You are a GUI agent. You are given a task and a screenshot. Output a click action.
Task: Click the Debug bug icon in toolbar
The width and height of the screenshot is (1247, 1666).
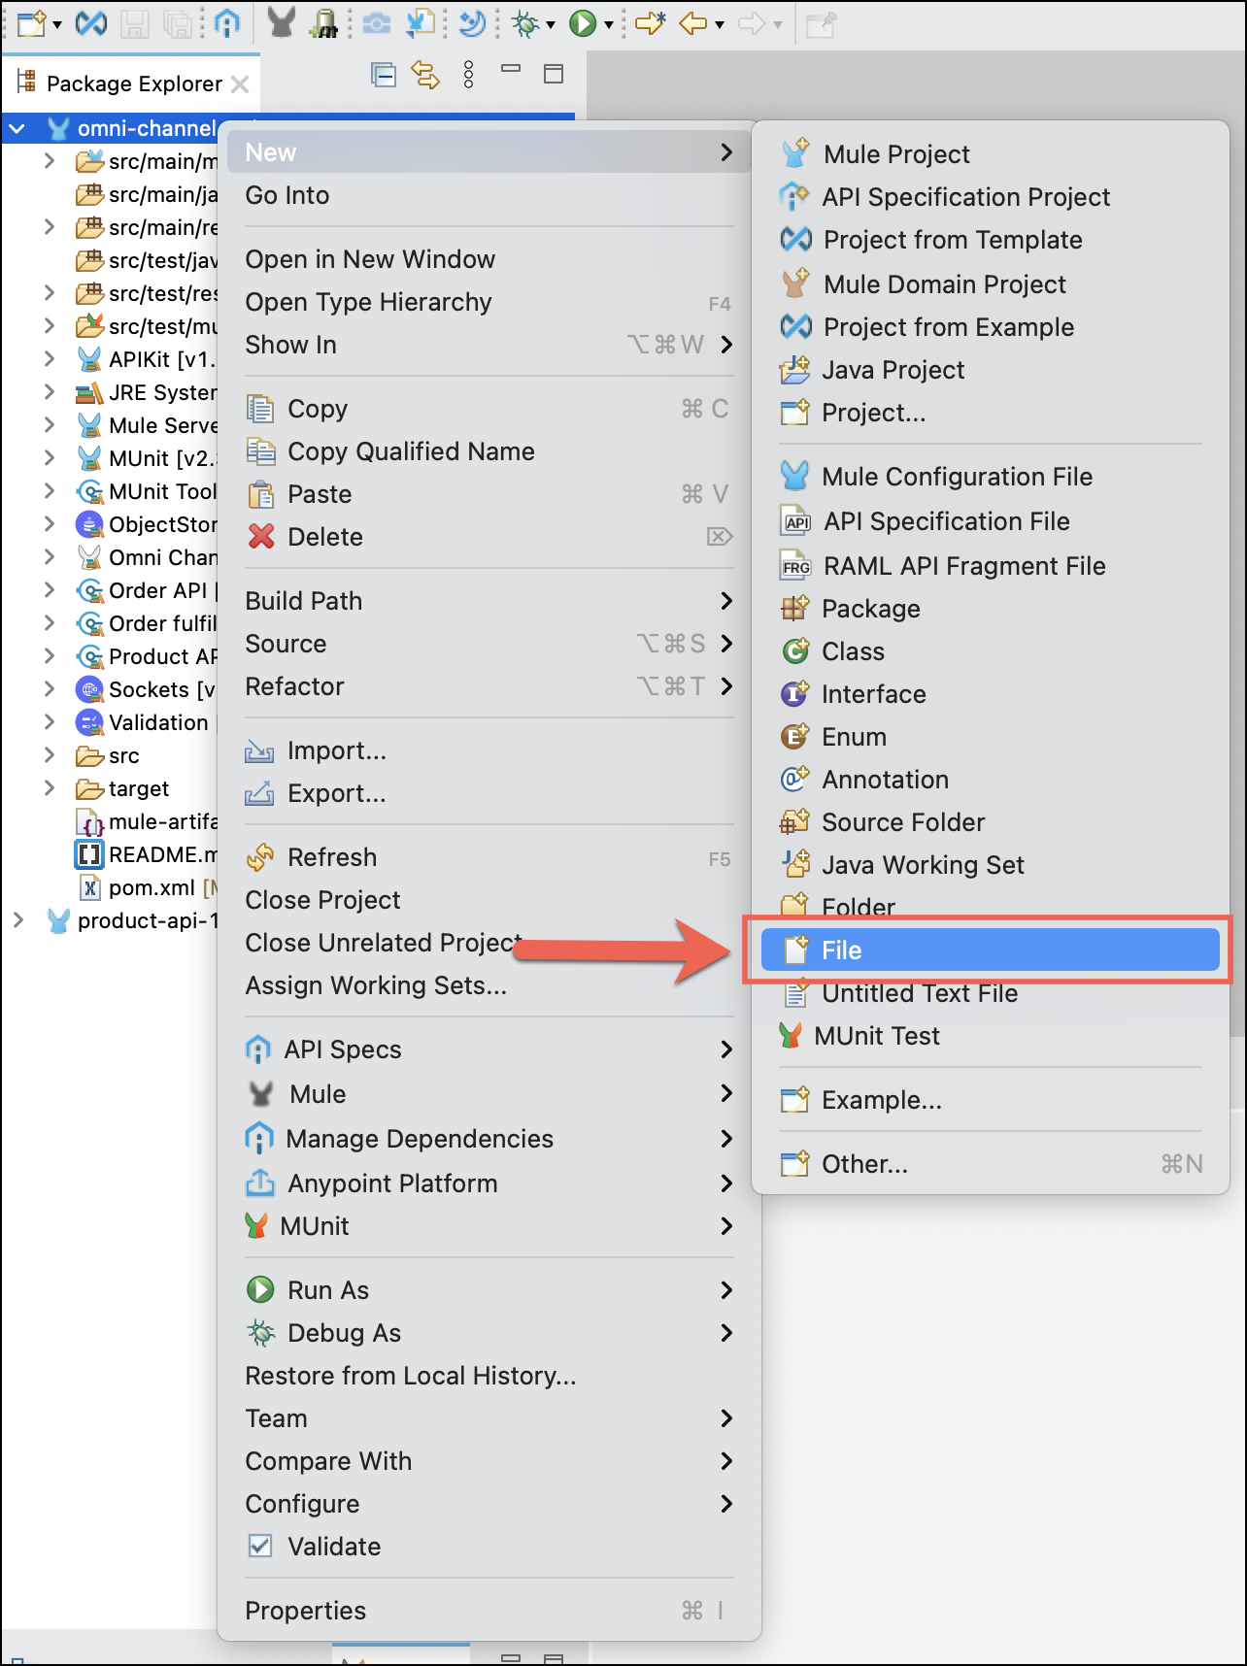tap(525, 23)
